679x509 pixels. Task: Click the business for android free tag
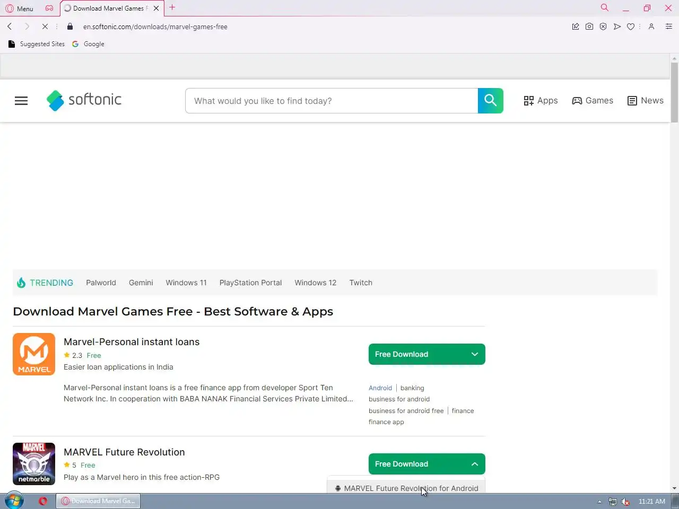[x=406, y=411]
